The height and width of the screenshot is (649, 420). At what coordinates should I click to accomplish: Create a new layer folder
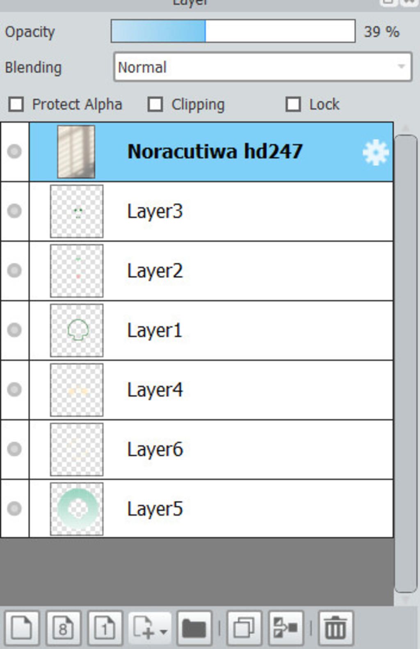point(194,628)
